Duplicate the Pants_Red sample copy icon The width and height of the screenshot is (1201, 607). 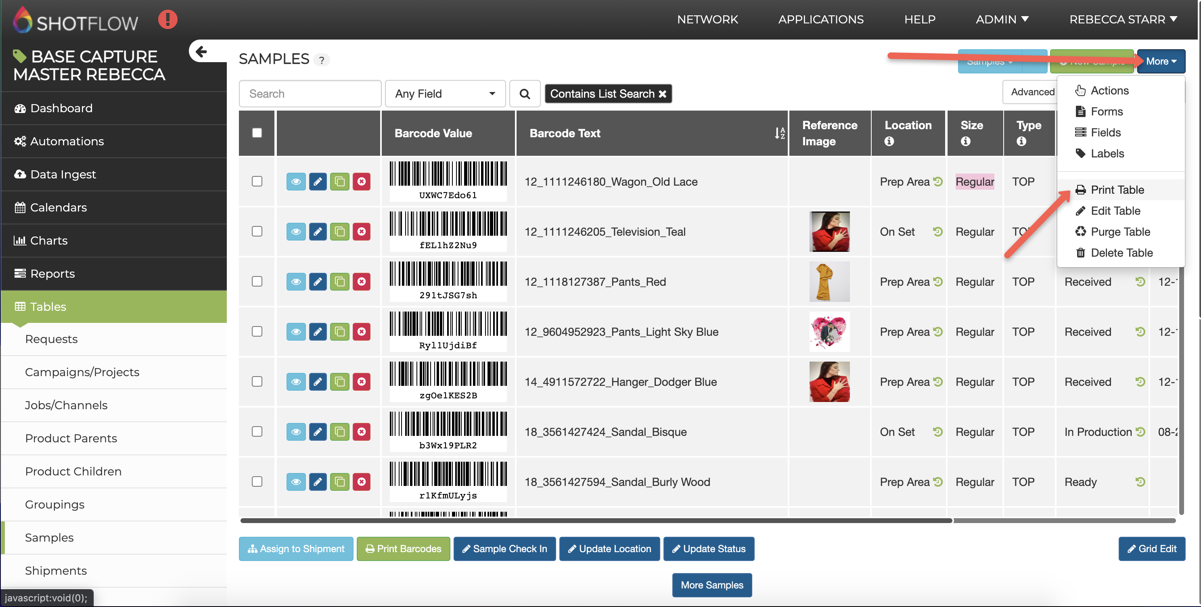339,282
